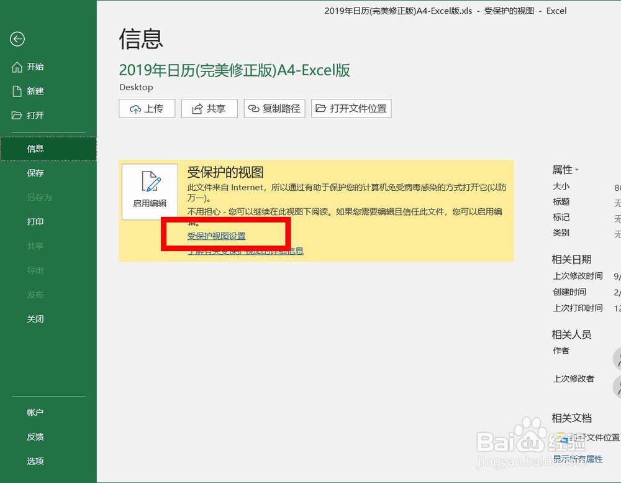Select 反馈 (Feedback) in sidebar
This screenshot has height=483, width=621.
pos(35,436)
